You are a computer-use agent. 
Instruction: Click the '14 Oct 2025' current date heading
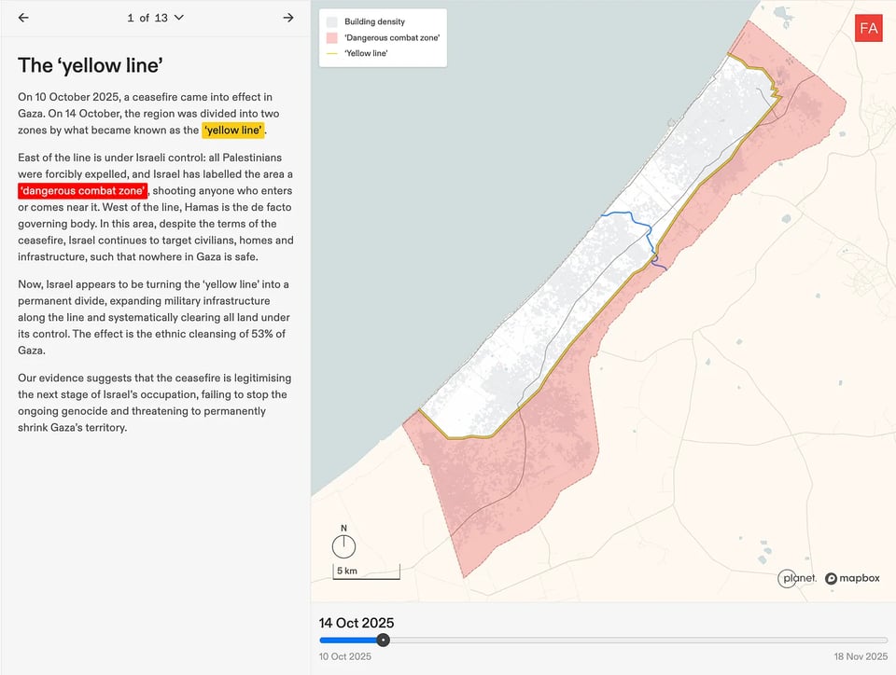(x=357, y=623)
